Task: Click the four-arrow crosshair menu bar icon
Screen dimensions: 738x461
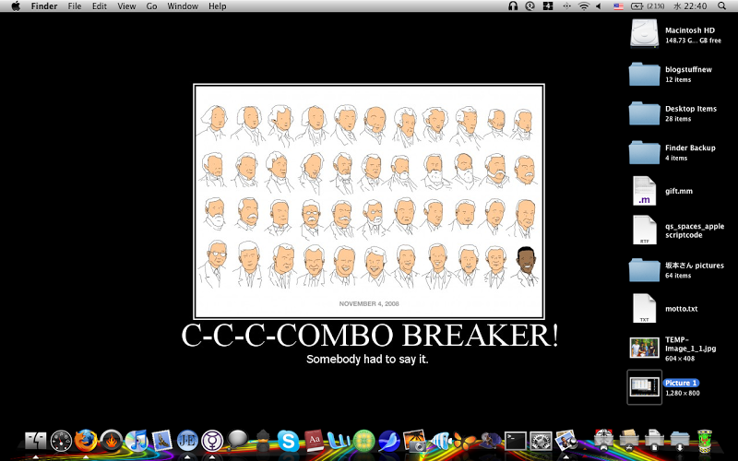Action: [x=566, y=6]
